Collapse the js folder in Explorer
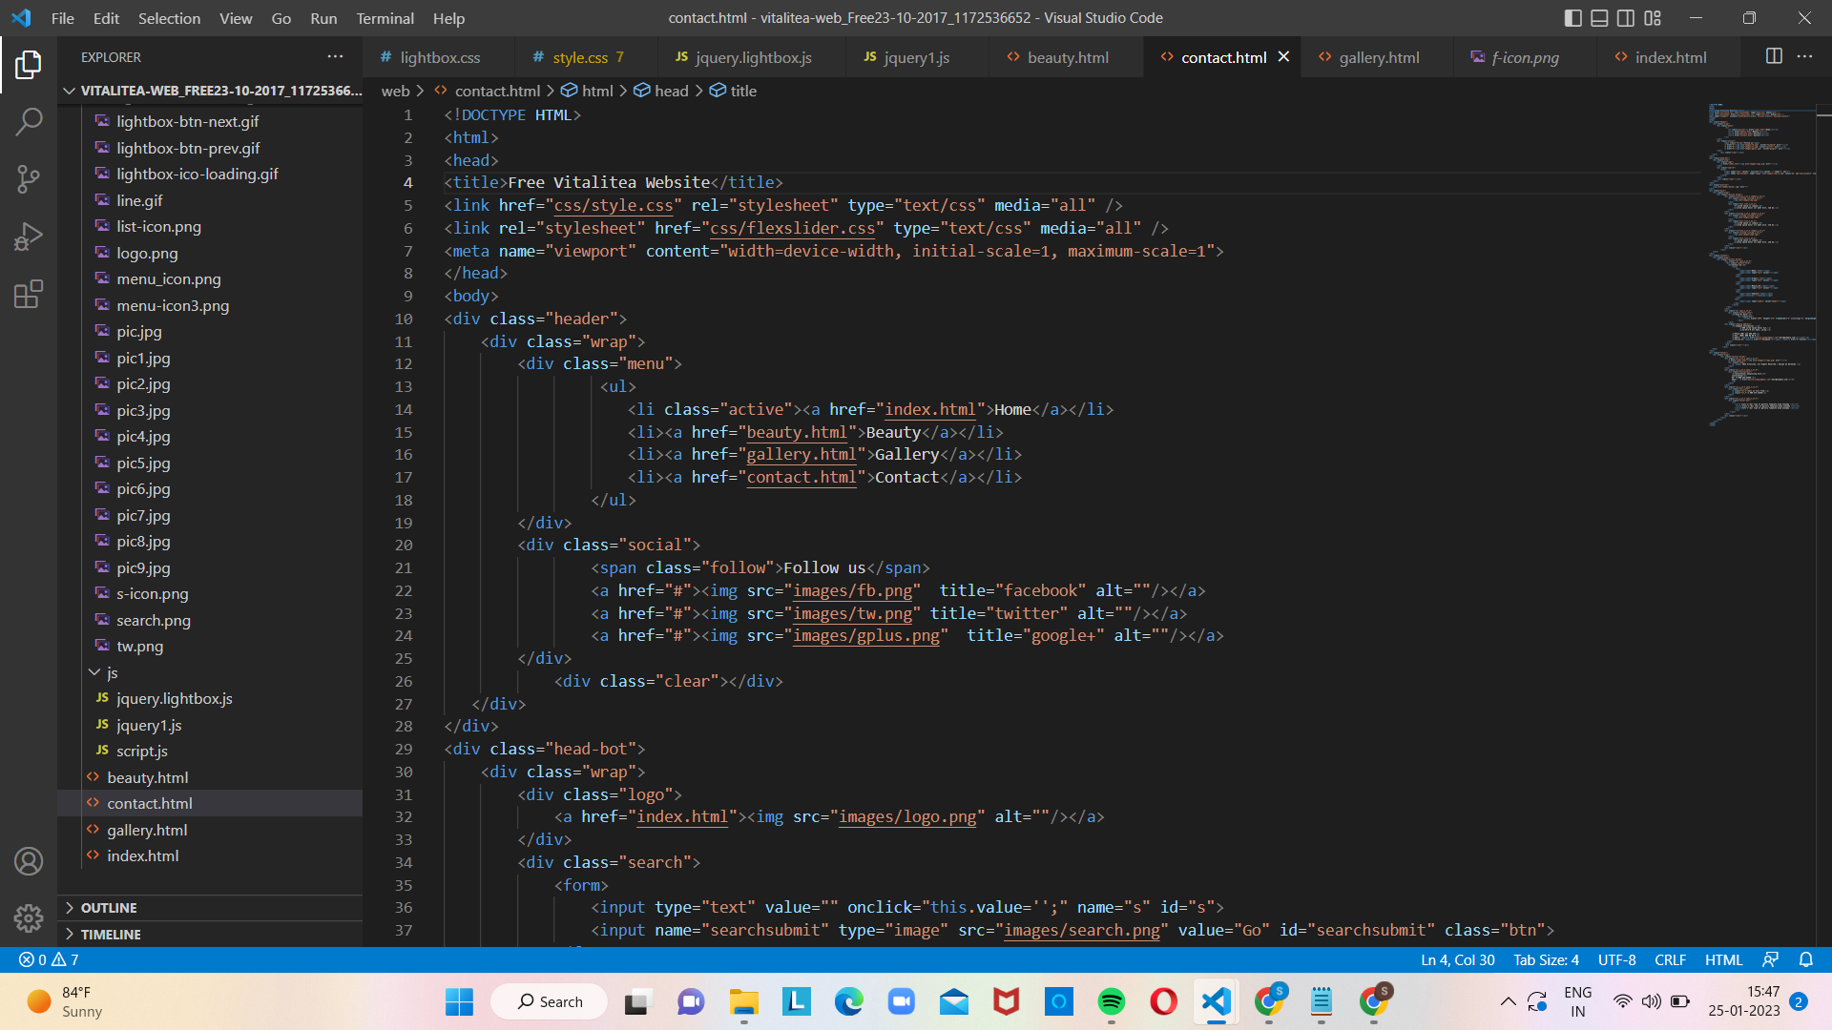 95,672
